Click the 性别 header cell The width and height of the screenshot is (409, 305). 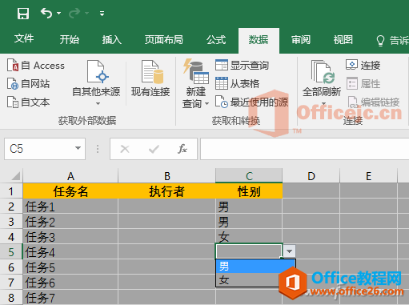tap(249, 191)
